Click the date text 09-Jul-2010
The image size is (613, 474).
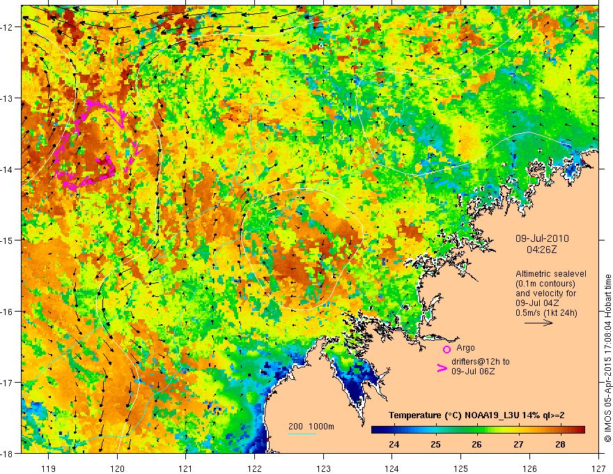coord(542,238)
